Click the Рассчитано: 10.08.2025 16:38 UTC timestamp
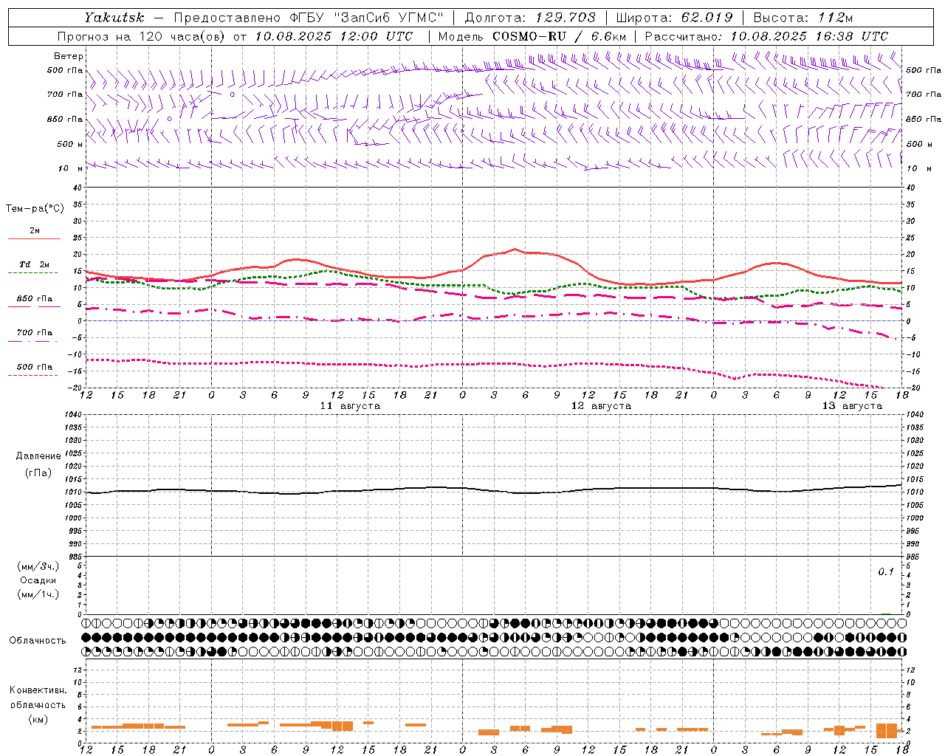945x756 pixels. pyautogui.click(x=767, y=36)
